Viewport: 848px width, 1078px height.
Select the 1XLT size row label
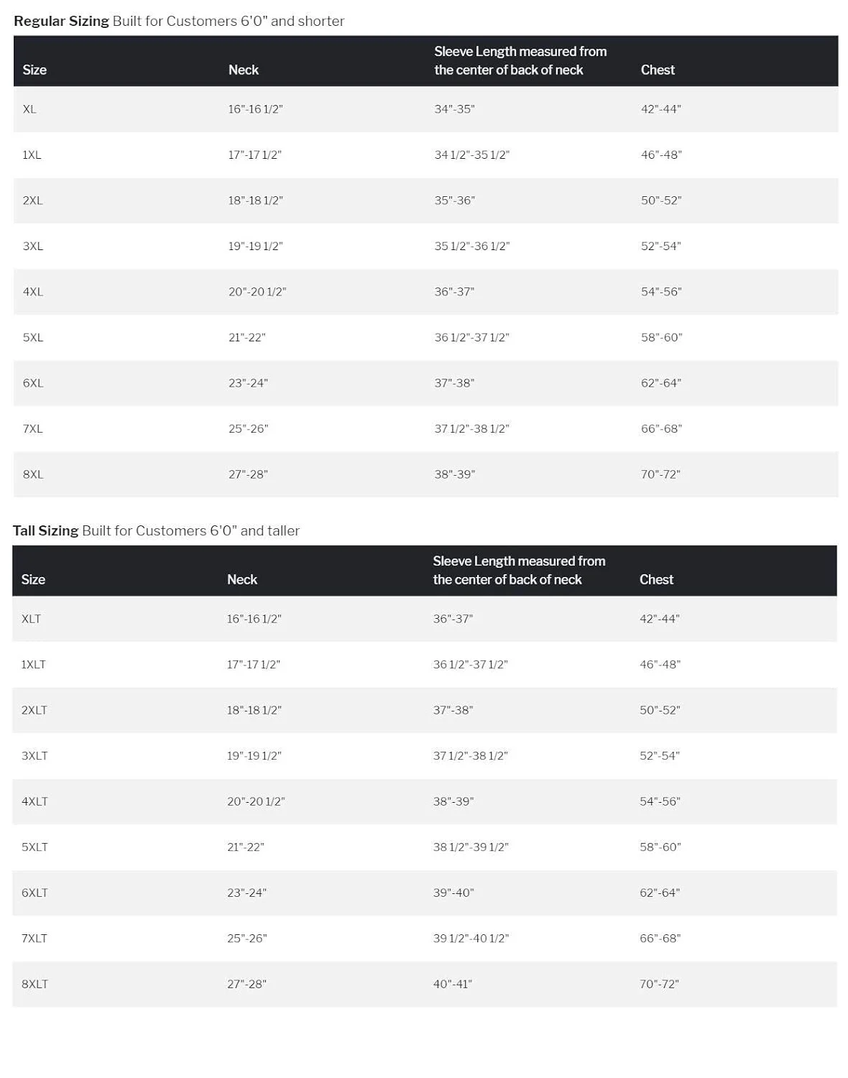(33, 664)
